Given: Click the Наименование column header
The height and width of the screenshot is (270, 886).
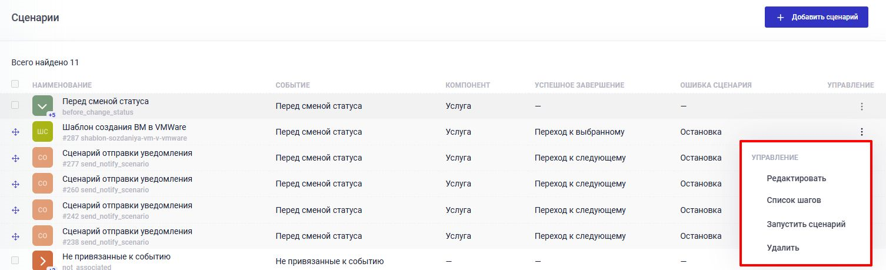Looking at the screenshot, I should (62, 85).
